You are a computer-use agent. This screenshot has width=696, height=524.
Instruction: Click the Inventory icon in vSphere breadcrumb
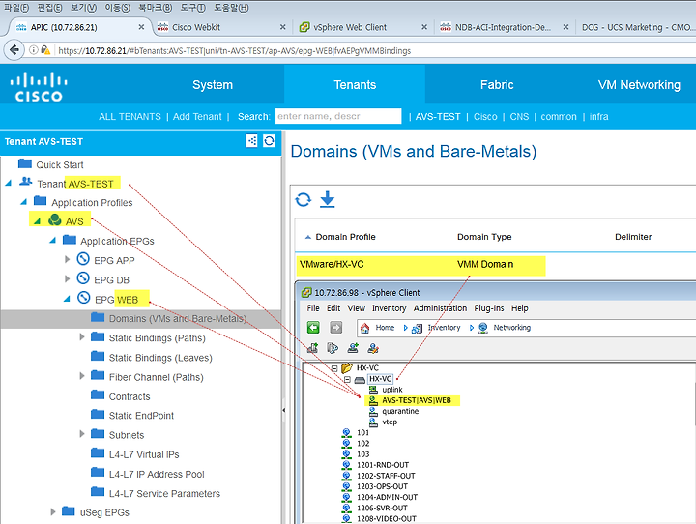point(417,328)
